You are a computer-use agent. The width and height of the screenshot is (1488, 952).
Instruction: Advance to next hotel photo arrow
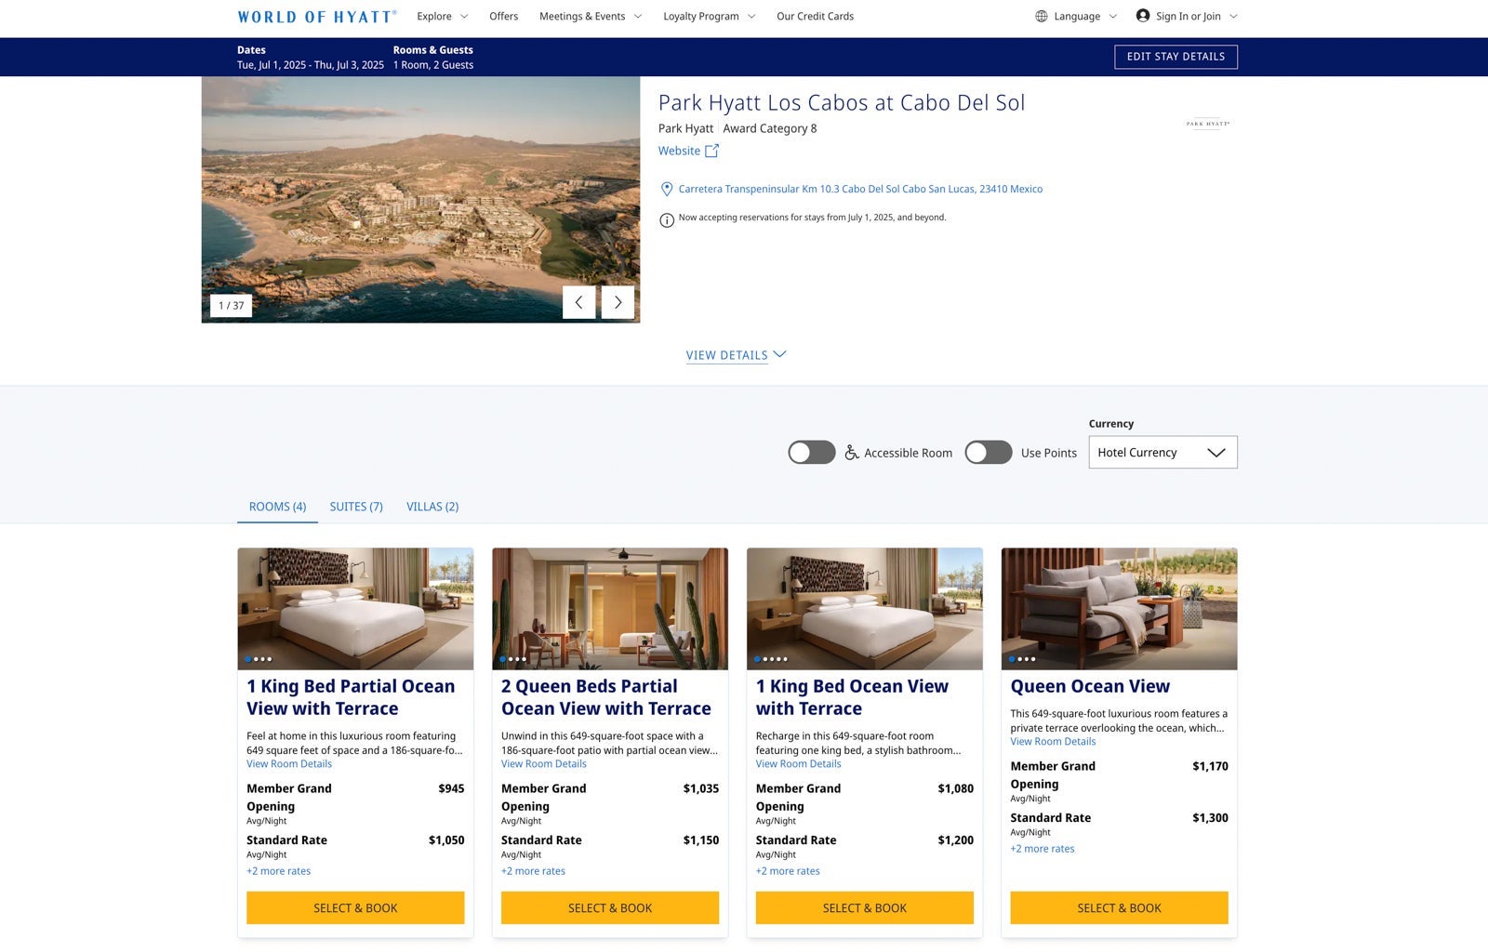618,302
